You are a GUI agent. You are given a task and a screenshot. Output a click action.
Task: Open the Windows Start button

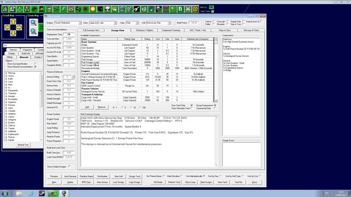coord(5,193)
